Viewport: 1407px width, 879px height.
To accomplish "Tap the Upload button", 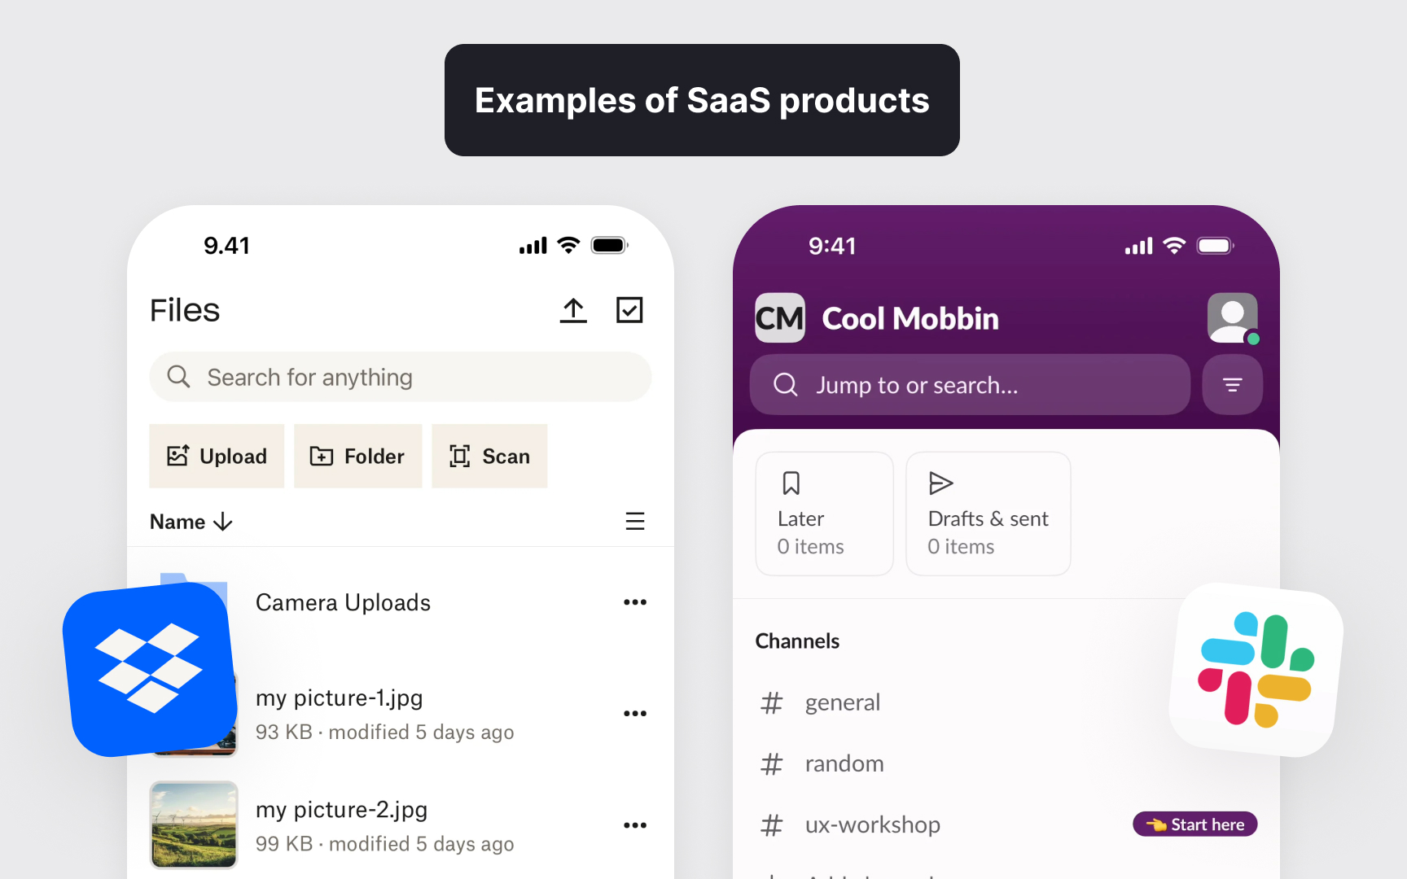I will pyautogui.click(x=217, y=456).
